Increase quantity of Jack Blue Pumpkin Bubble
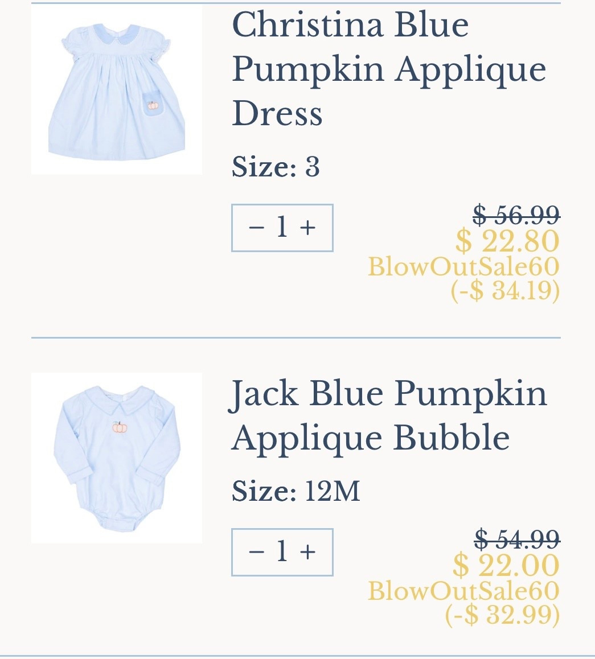This screenshot has height=659, width=595. tap(307, 552)
